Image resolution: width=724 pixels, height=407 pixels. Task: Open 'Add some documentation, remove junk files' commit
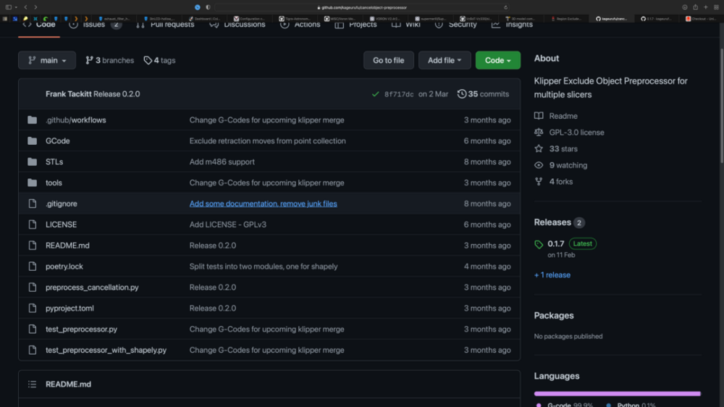click(264, 204)
